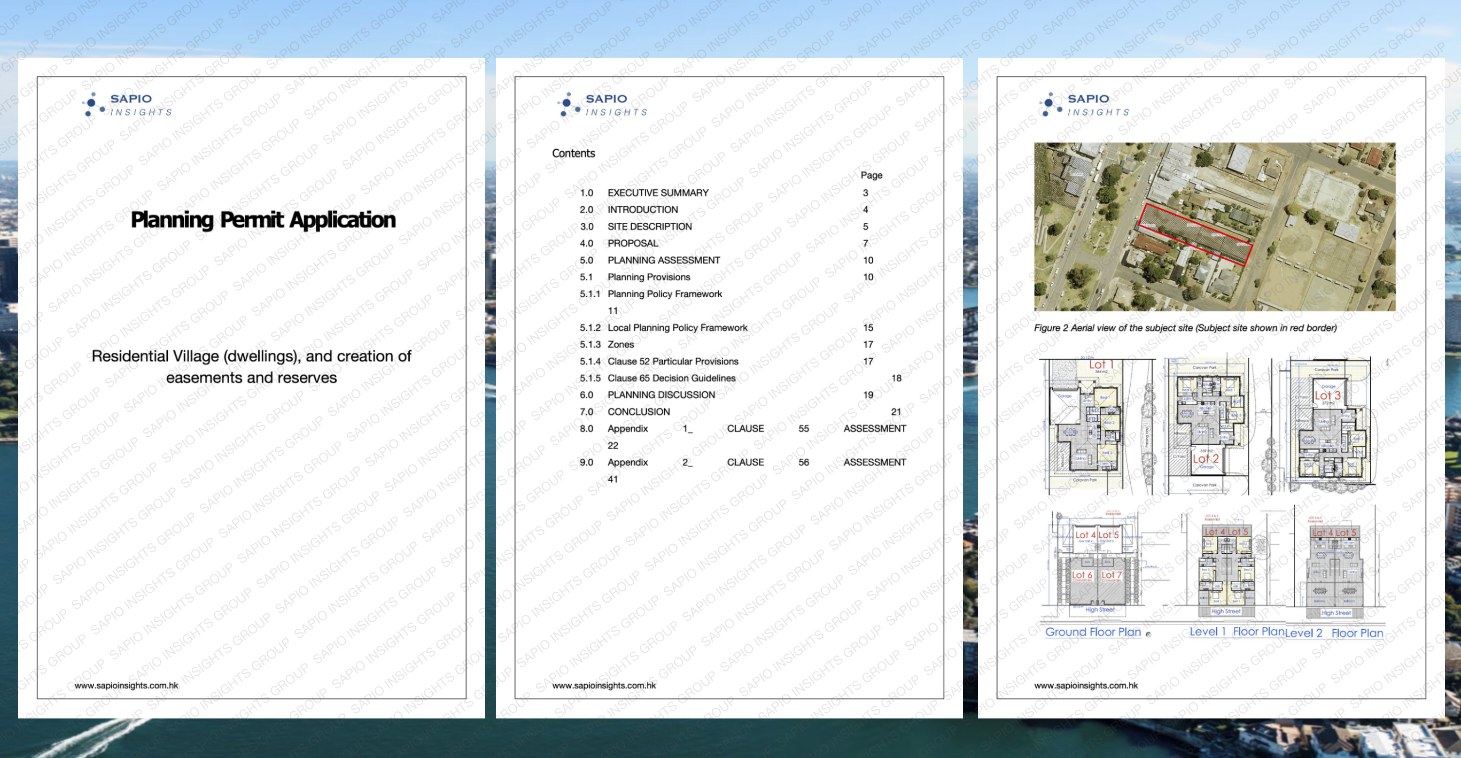This screenshot has width=1461, height=758.
Task: Open the Site Description contents entry
Action: tap(649, 226)
